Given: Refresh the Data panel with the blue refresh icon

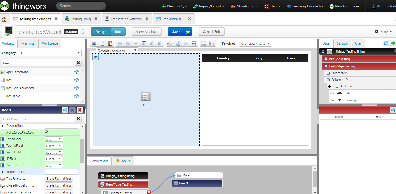Looking at the screenshot, I should (386, 43).
